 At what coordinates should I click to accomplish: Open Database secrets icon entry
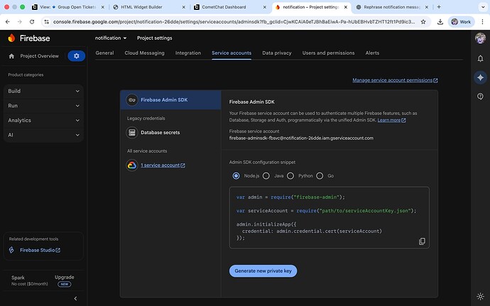pyautogui.click(x=132, y=132)
